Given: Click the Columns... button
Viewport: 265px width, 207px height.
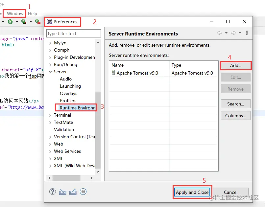Looking at the screenshot, I should click(236, 116).
